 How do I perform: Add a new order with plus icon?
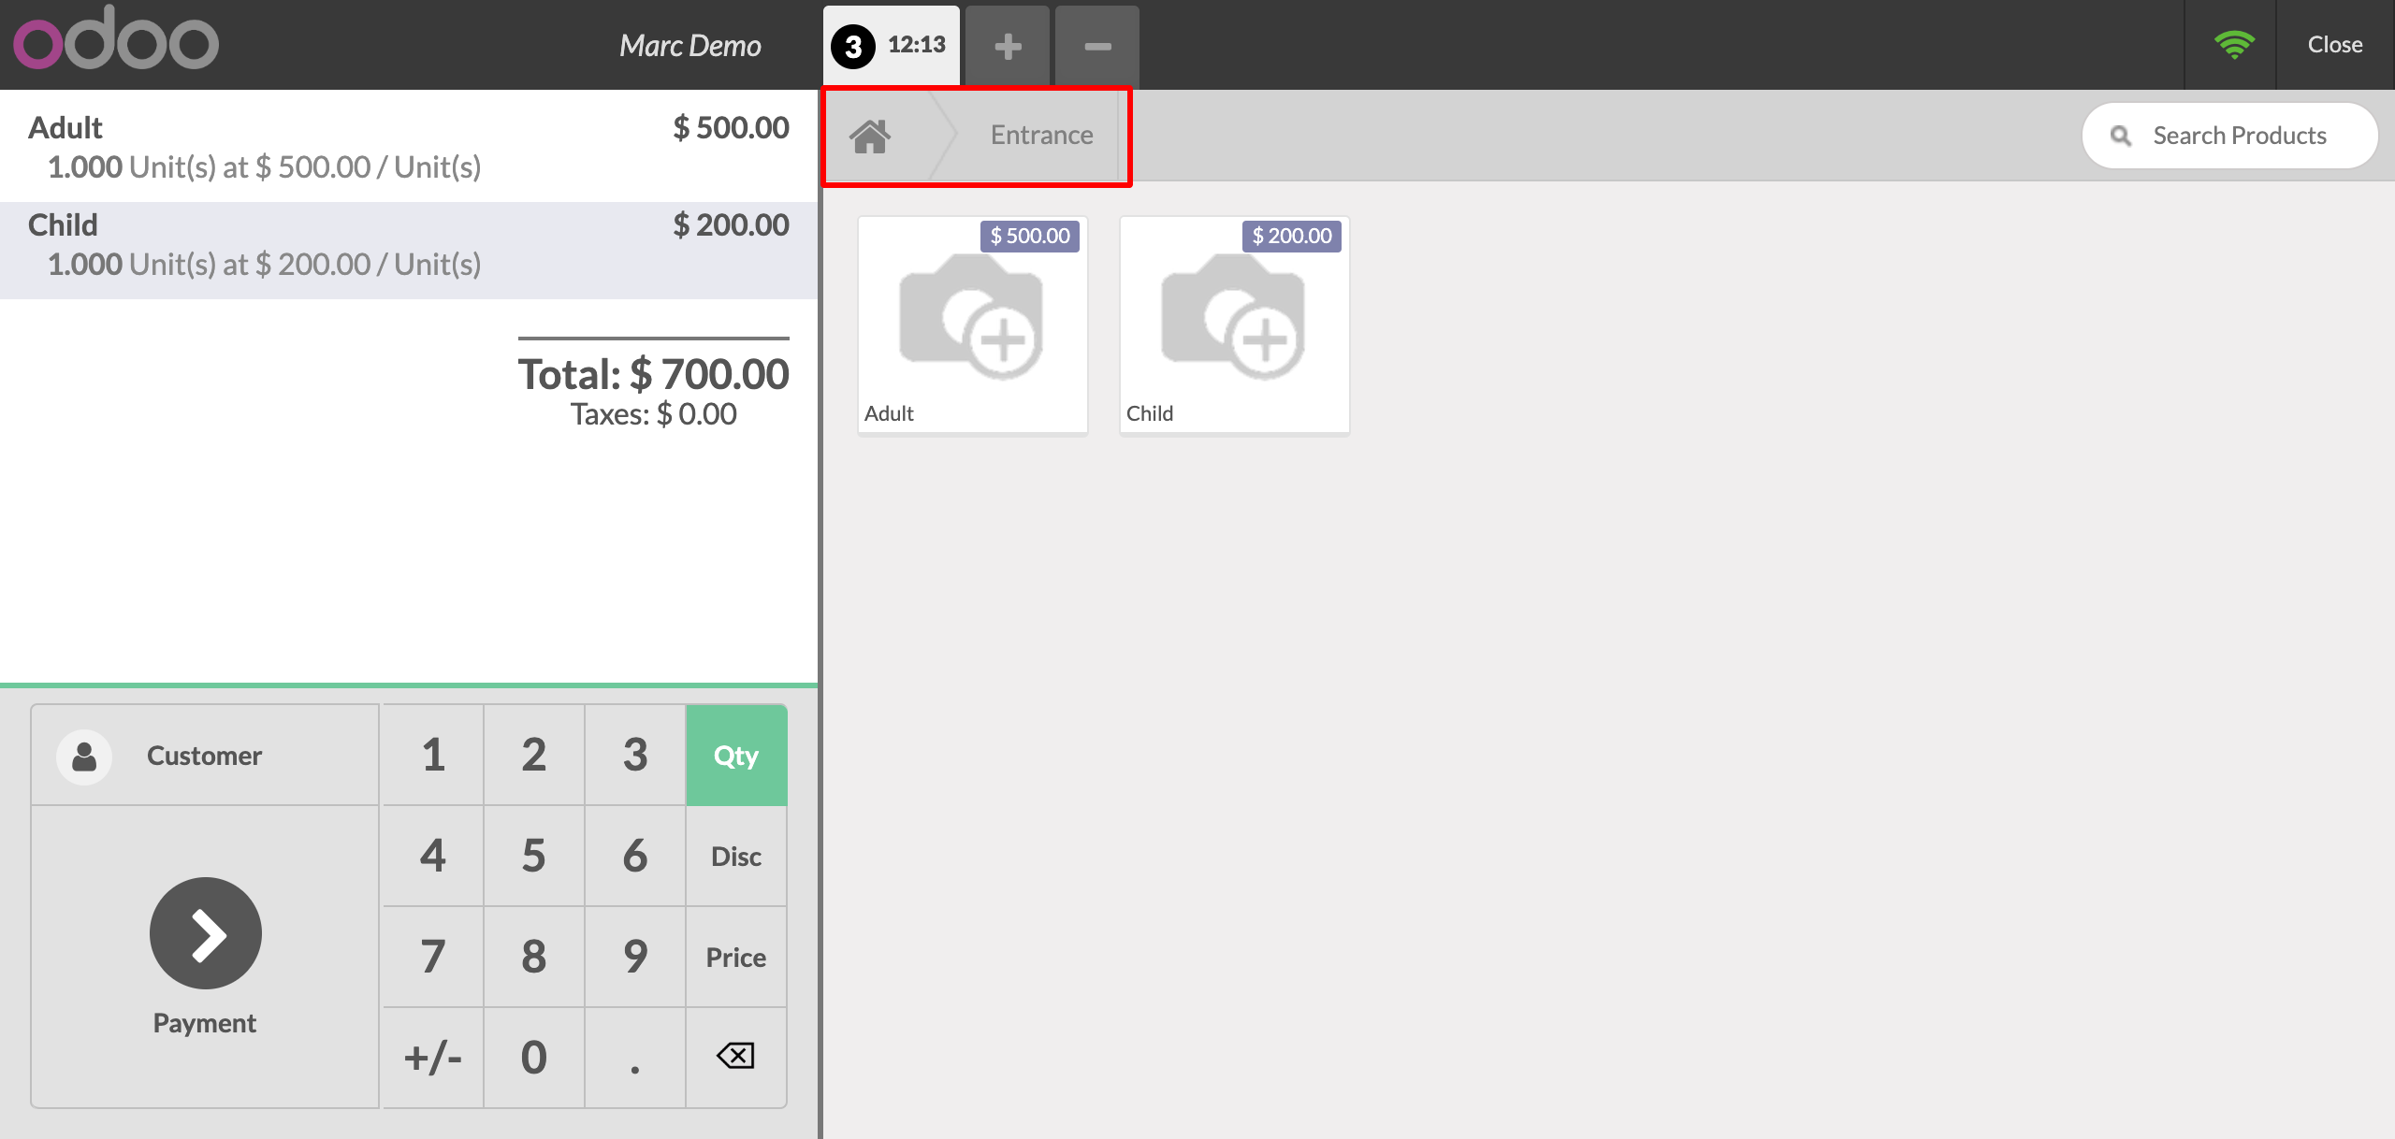pyautogui.click(x=1007, y=46)
